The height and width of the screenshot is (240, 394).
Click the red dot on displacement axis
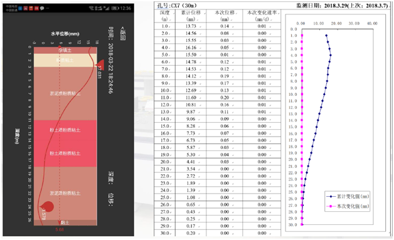click(x=60, y=47)
